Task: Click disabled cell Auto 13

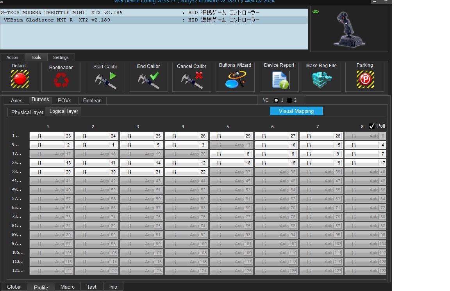Action: pyautogui.click(x=231, y=145)
